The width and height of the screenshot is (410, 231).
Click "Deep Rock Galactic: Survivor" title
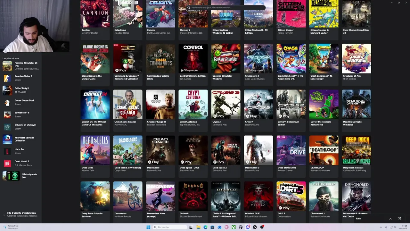[93, 215]
